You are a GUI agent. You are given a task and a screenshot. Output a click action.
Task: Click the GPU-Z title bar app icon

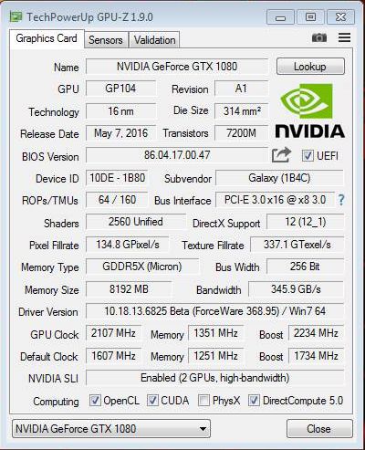[x=16, y=16]
